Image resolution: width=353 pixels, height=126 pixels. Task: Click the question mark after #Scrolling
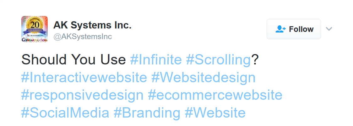tap(255, 60)
